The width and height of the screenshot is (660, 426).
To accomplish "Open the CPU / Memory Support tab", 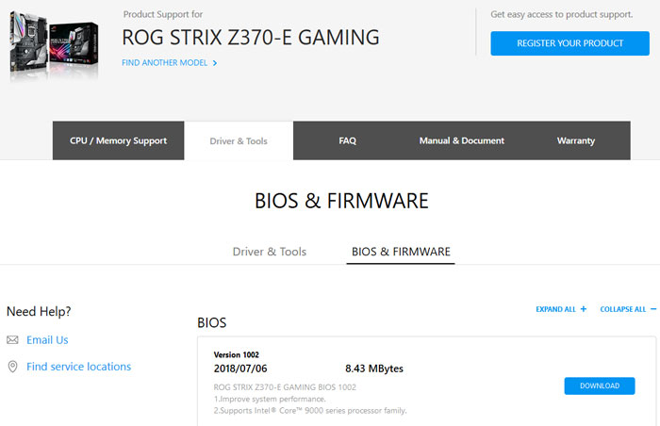I will point(118,140).
